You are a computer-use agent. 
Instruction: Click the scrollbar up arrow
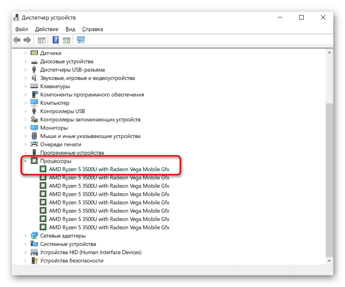(329, 53)
